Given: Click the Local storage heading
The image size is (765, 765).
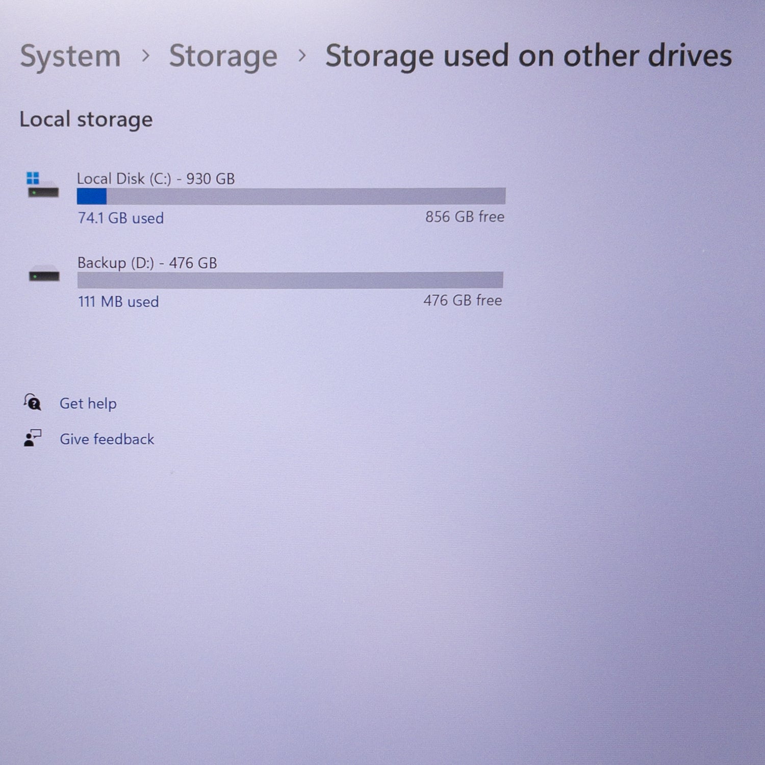Looking at the screenshot, I should 86,120.
